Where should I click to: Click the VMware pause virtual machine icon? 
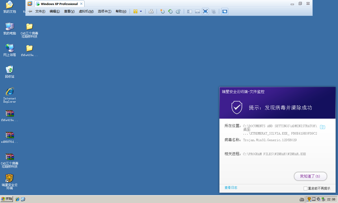click(135, 11)
